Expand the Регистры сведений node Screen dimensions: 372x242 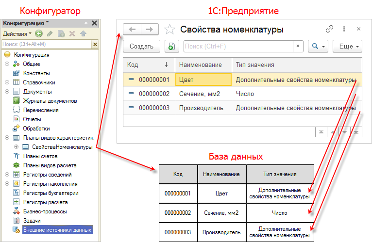click(x=7, y=175)
